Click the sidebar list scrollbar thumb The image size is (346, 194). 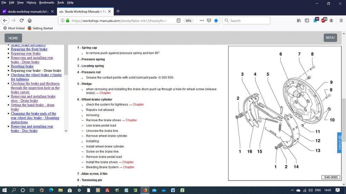pyautogui.click(x=66, y=60)
